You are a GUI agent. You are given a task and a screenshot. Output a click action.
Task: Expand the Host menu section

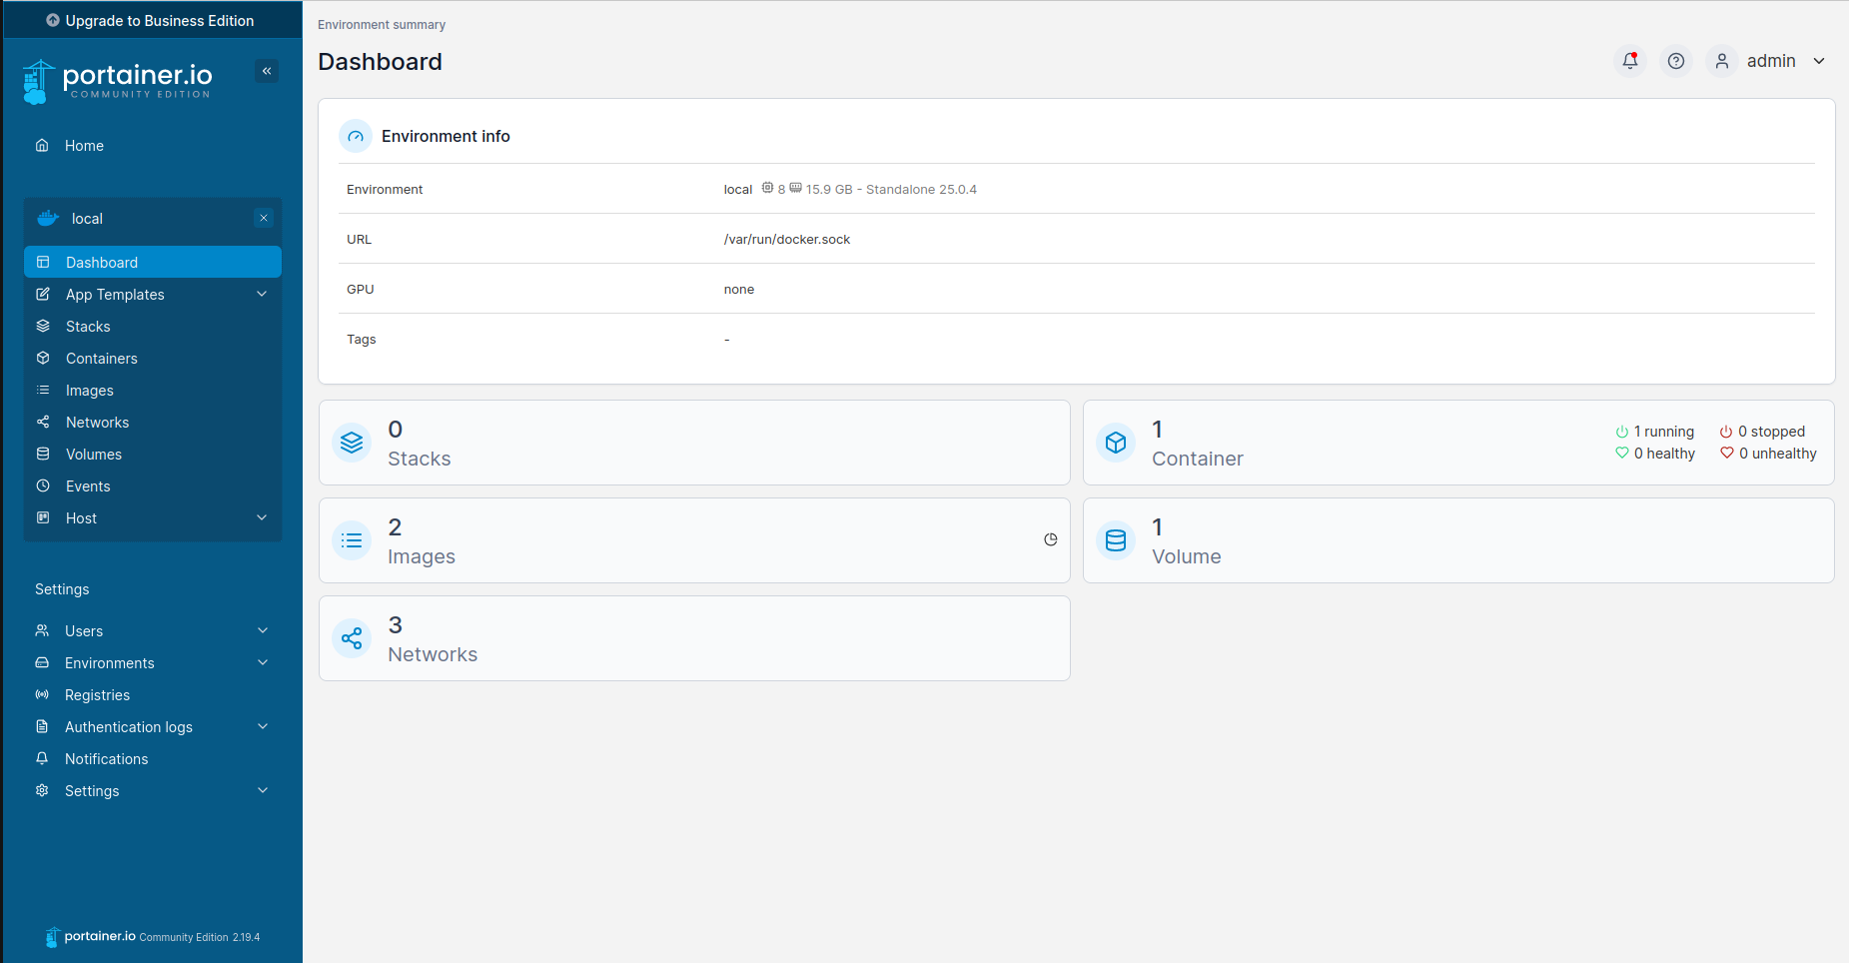[262, 518]
